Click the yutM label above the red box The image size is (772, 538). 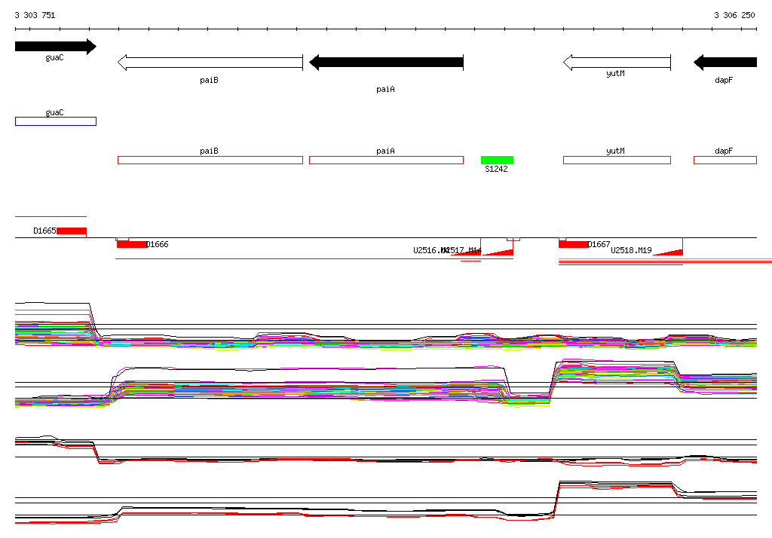click(x=615, y=151)
